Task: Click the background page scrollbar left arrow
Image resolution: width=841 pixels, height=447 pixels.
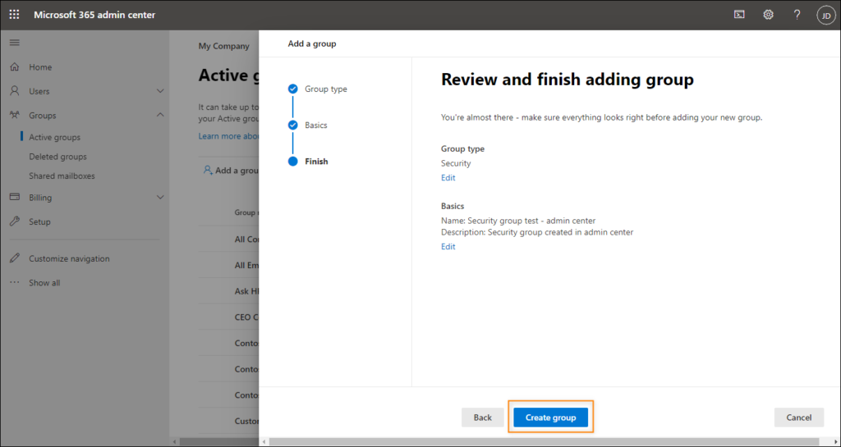Action: pos(173,442)
